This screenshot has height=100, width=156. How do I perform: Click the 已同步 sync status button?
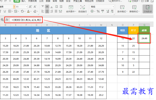(134, 1)
